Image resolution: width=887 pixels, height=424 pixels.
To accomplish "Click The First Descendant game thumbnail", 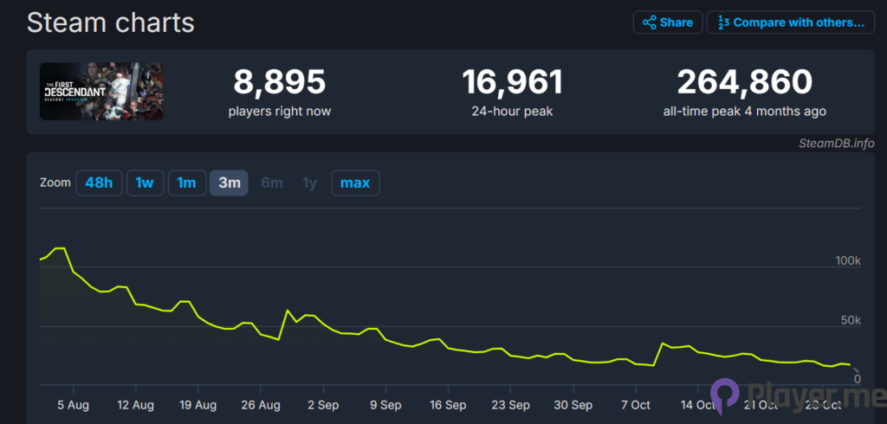I will (x=101, y=91).
